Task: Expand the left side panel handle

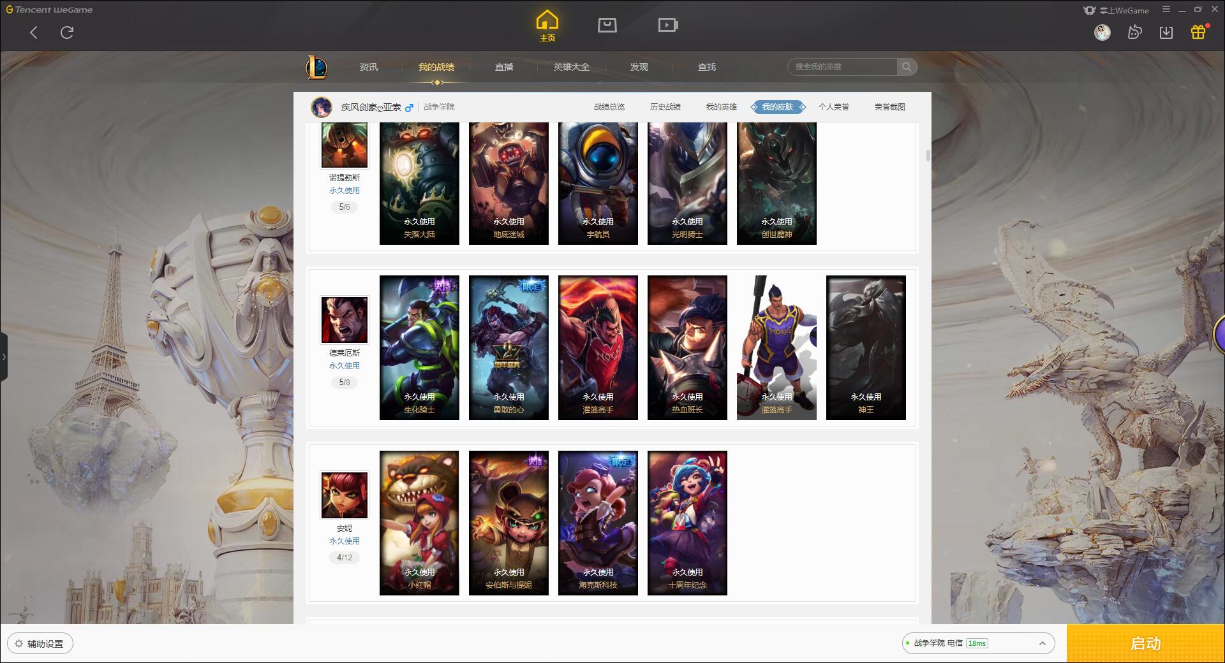Action: 4,357
